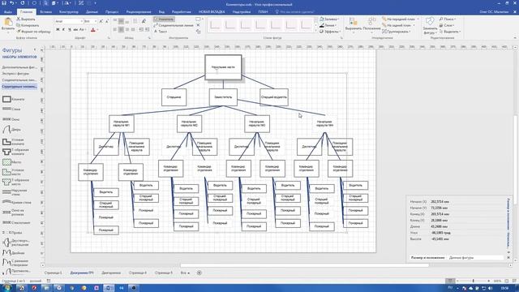Viewport: 519px width, 292px height.
Task: Show all pages with Все button
Action: [x=185, y=273]
